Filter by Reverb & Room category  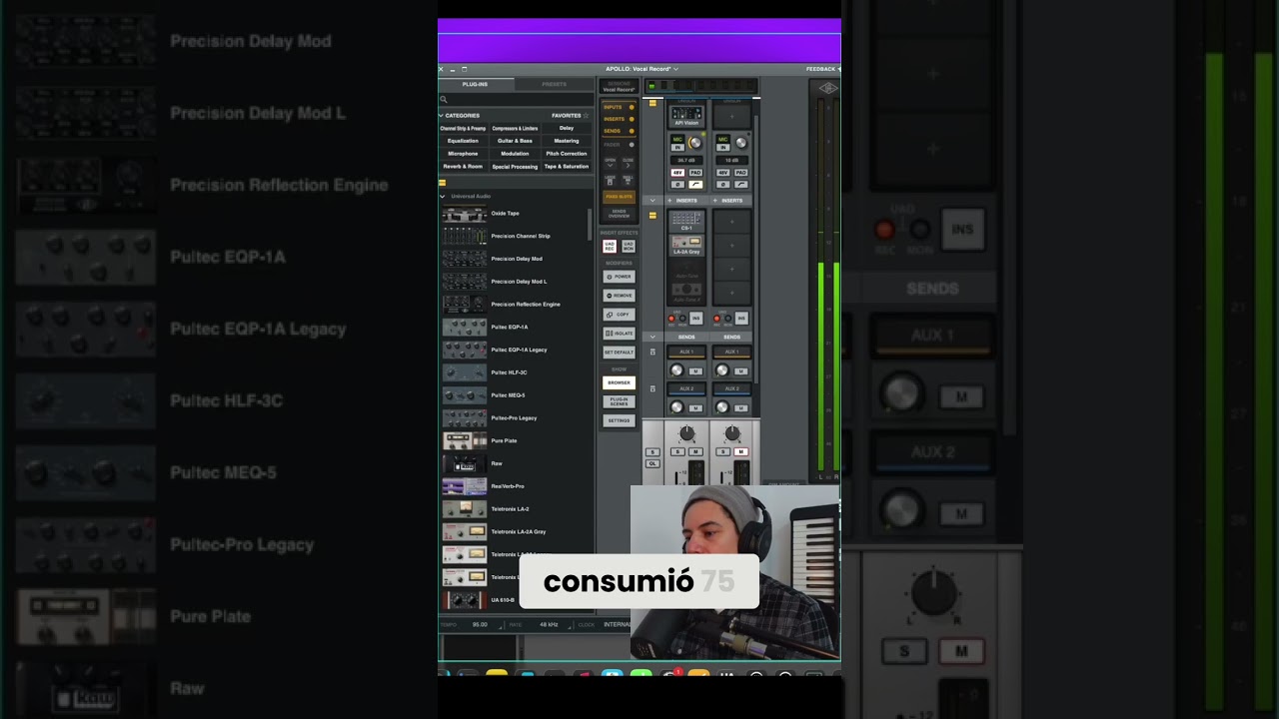463,167
